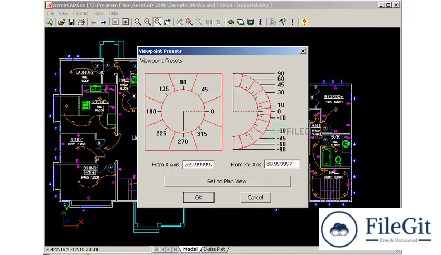441x255 pixels.
Task: Select the -45 degree XY elevation label
Action: (281, 138)
